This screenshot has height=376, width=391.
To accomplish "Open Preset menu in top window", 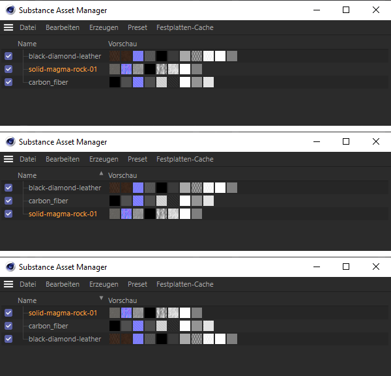I will point(138,27).
